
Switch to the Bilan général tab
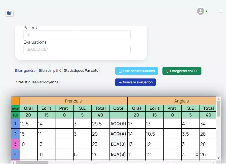pyautogui.click(x=26, y=70)
